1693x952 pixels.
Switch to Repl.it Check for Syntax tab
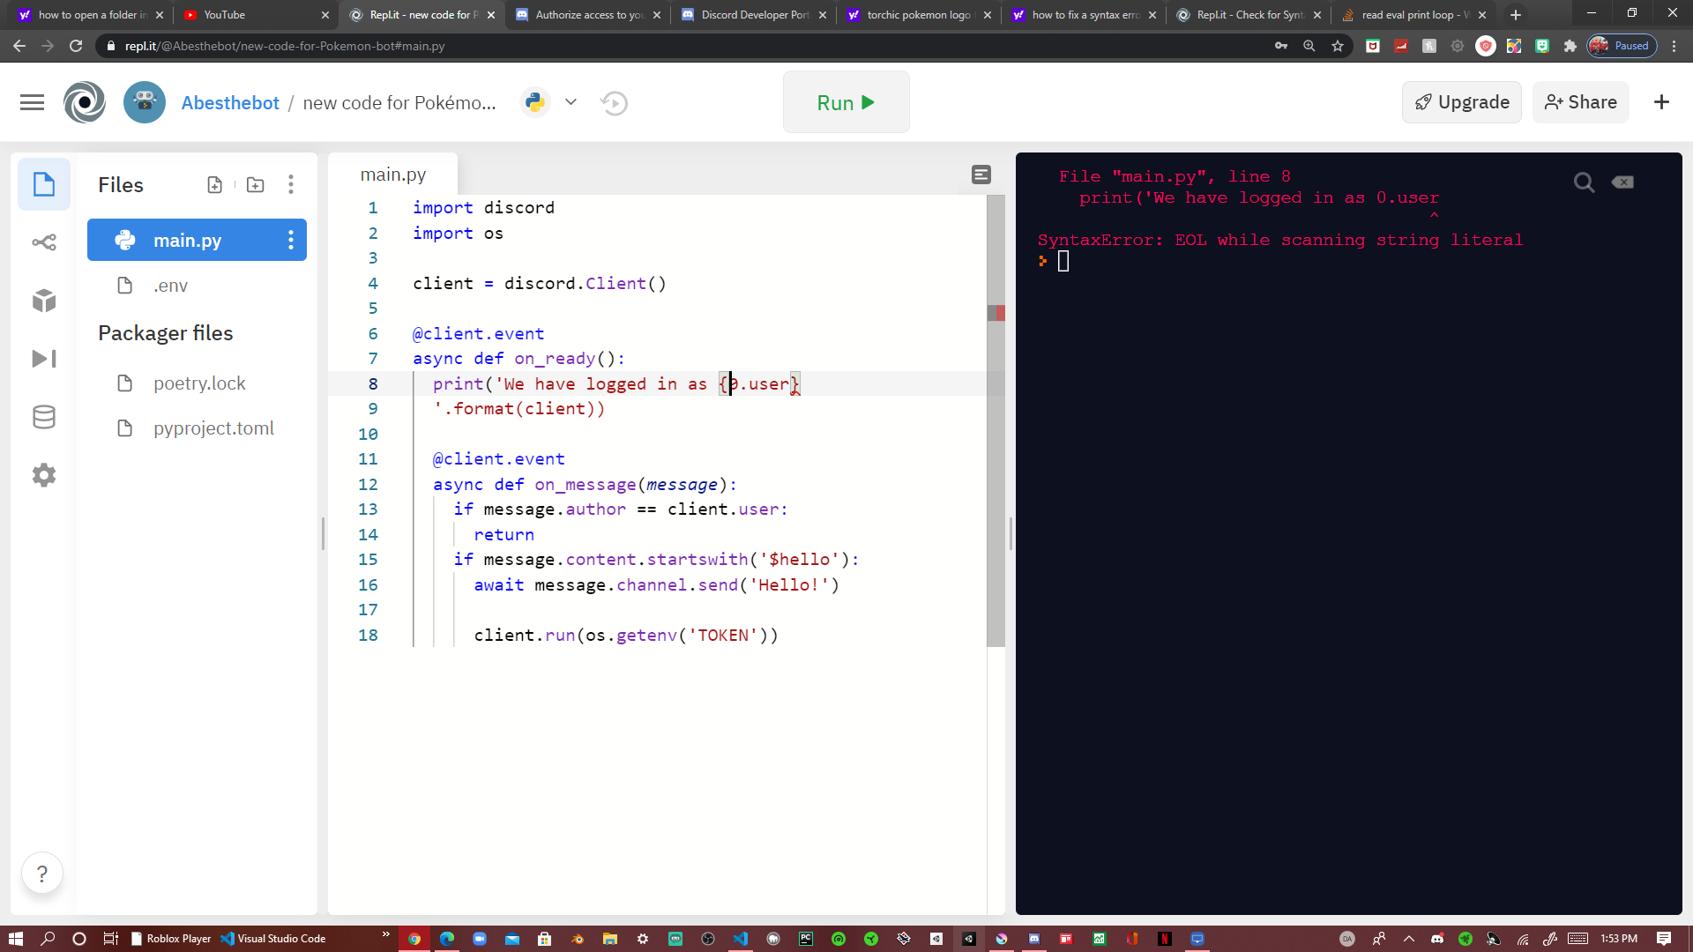1249,14
